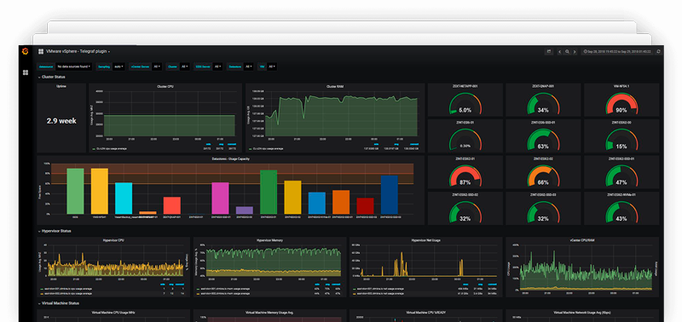The height and width of the screenshot is (322, 682).
Task: Click the Datastores - Usage Capacity panel title
Action: click(x=230, y=159)
